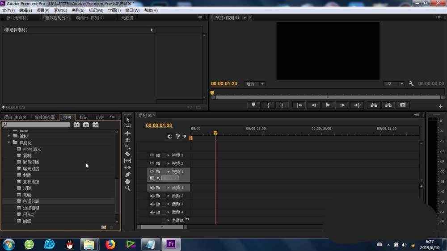Mute the 音频 1 track speaker
Viewport: 447px width, 251px height.
click(x=152, y=188)
